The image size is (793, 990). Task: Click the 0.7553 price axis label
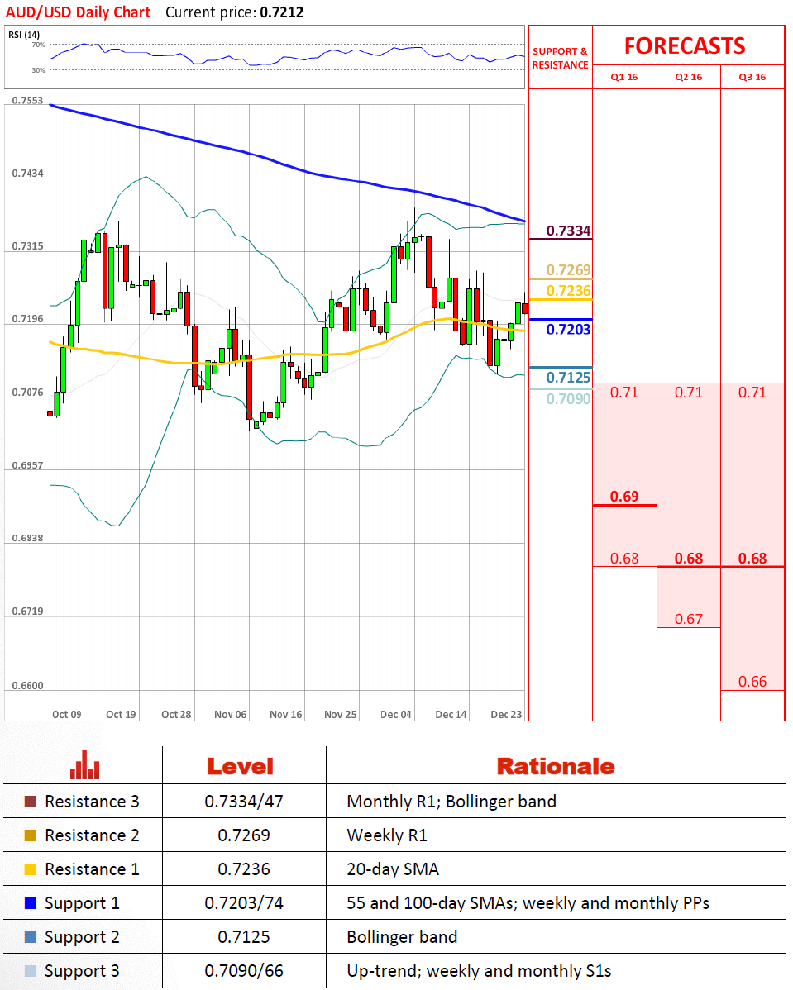coord(28,100)
